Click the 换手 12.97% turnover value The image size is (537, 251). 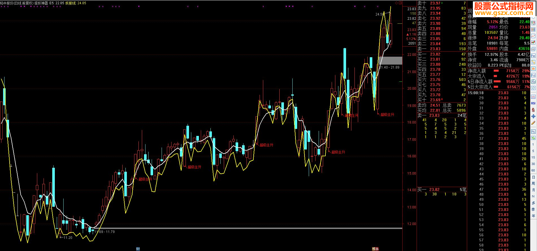click(x=492, y=54)
